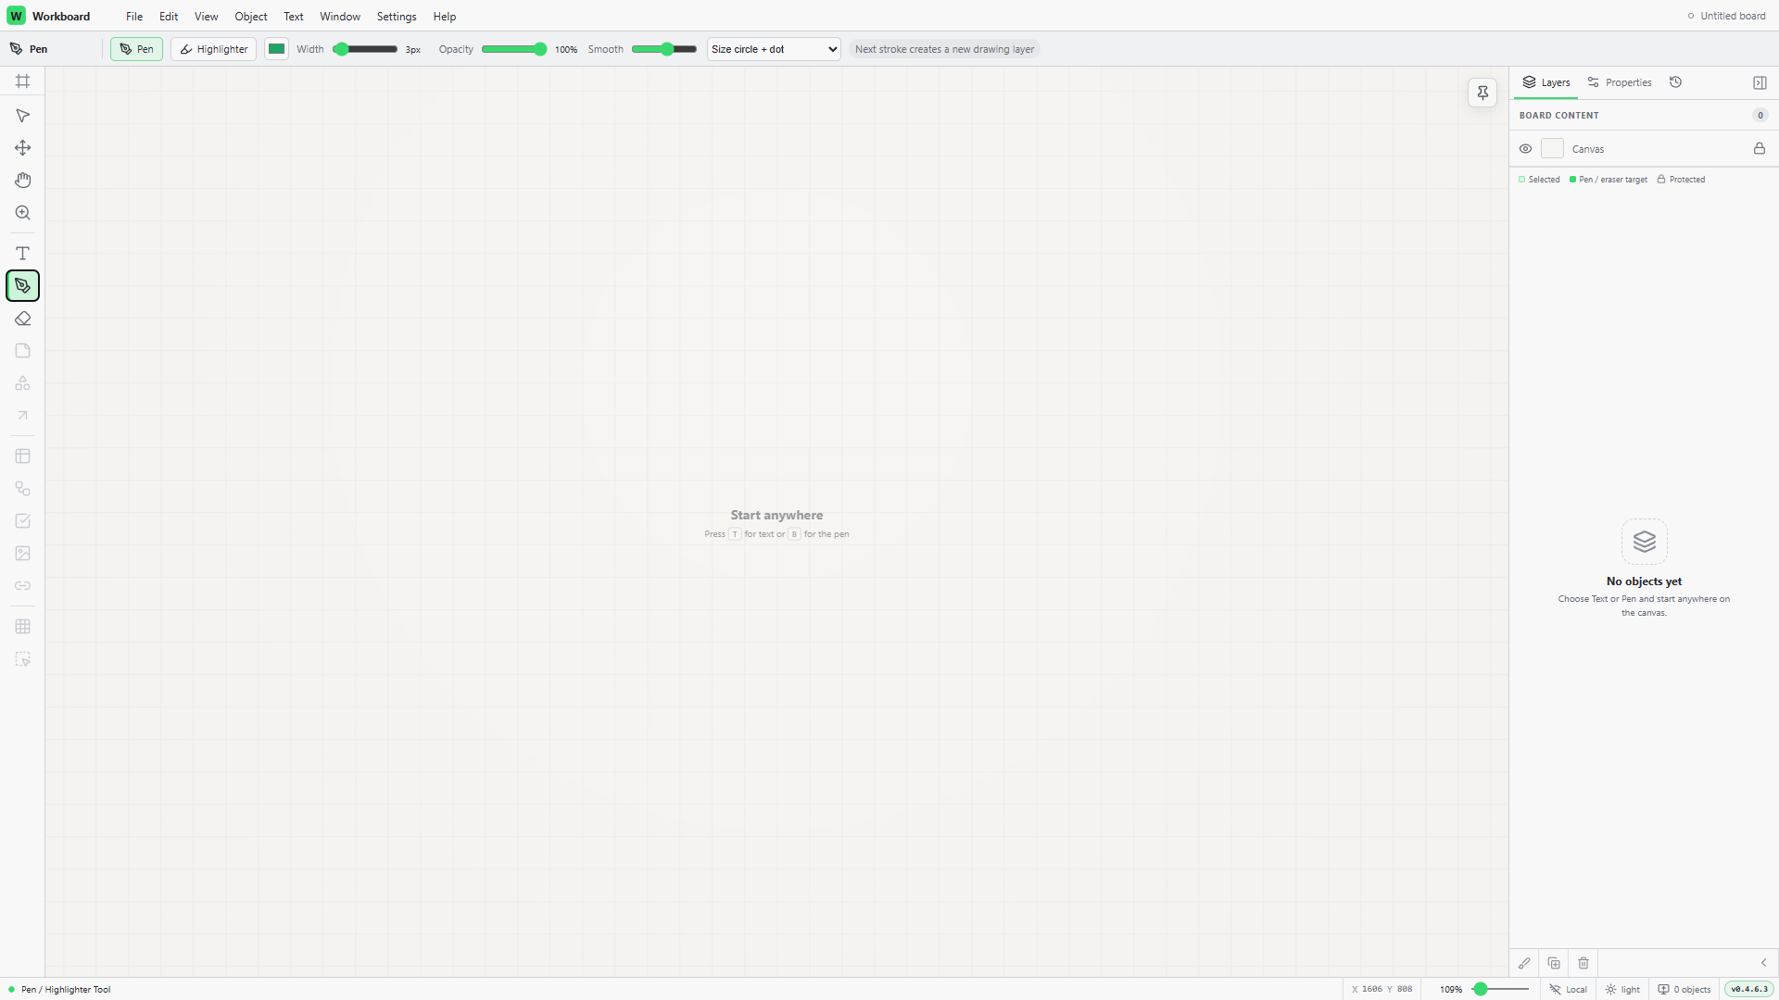Image resolution: width=1779 pixels, height=1000 pixels.
Task: Open the Settings menu
Action: pyautogui.click(x=397, y=17)
